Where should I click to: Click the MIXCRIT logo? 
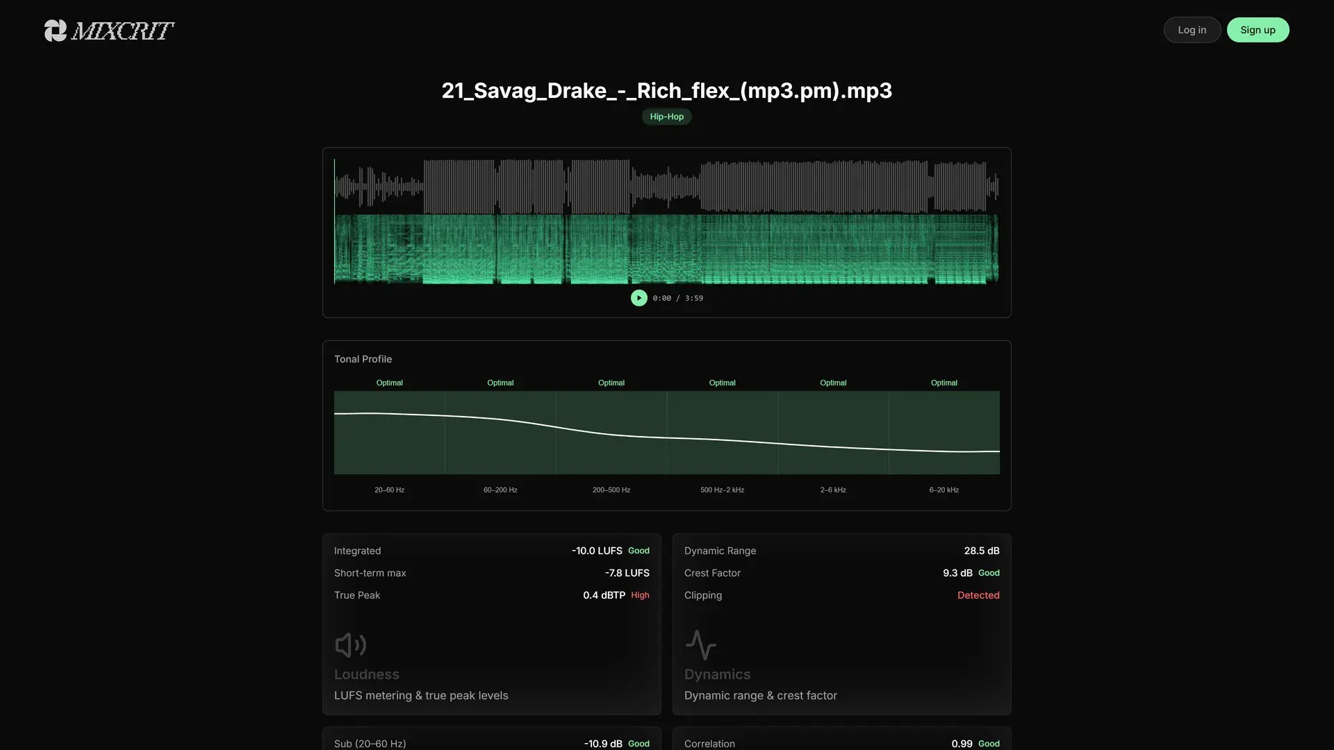(109, 31)
